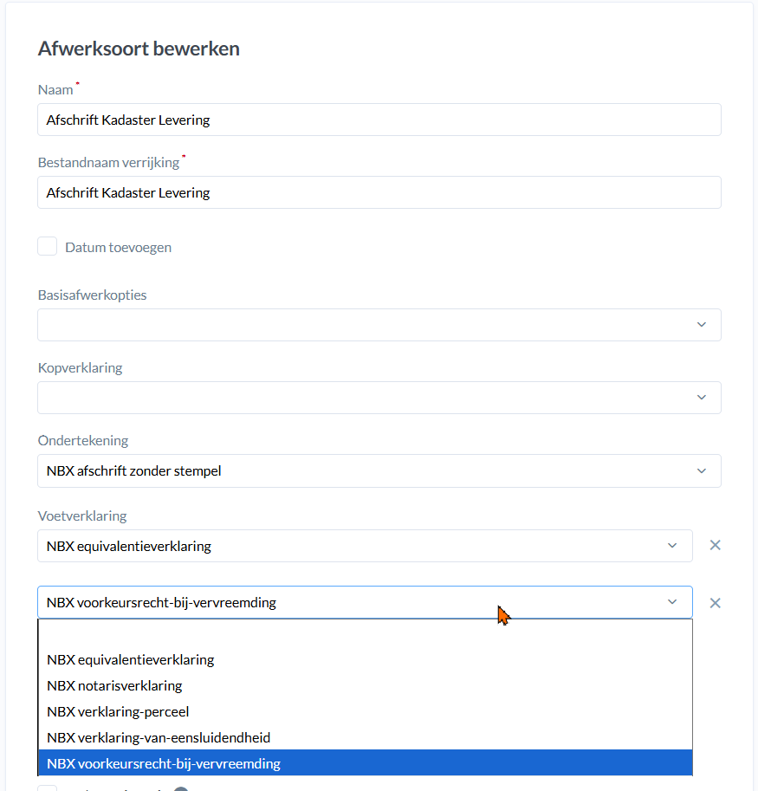
Task: Remove the NBX voorkeursrecht-bij-vervreemding footer row
Action: pyautogui.click(x=716, y=603)
